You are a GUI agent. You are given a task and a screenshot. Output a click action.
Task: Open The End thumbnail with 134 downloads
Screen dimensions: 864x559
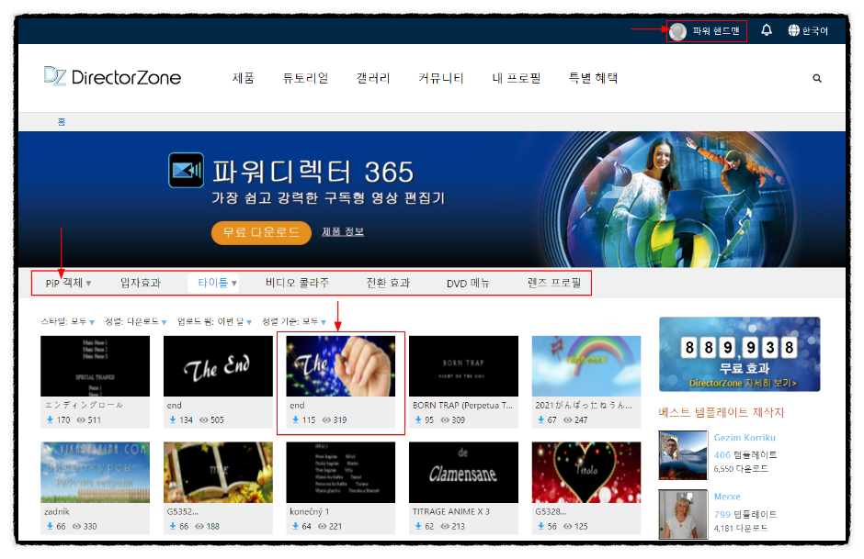click(x=218, y=366)
